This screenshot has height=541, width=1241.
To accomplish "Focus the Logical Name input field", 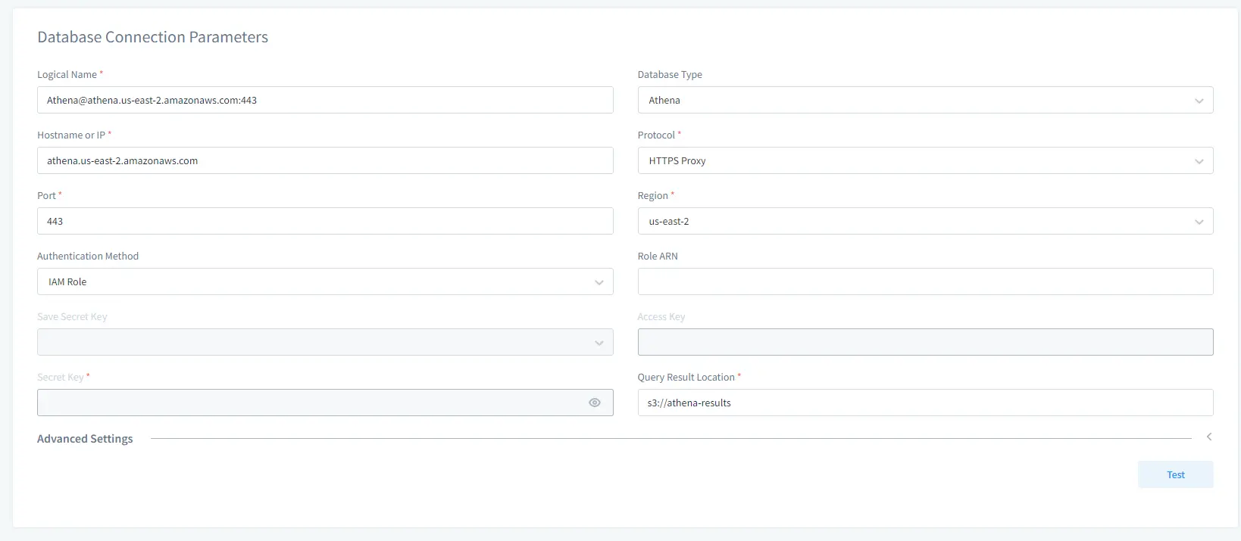I will point(325,100).
